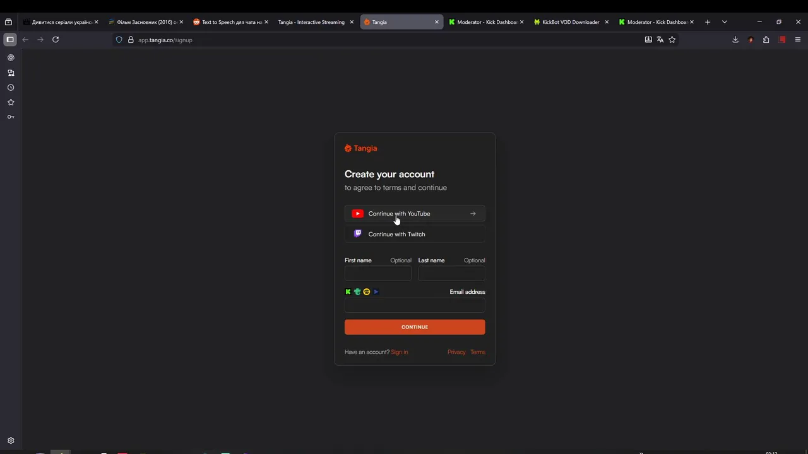808x454 pixels.
Task: Click Continue with YouTube button
Action: tap(415, 214)
